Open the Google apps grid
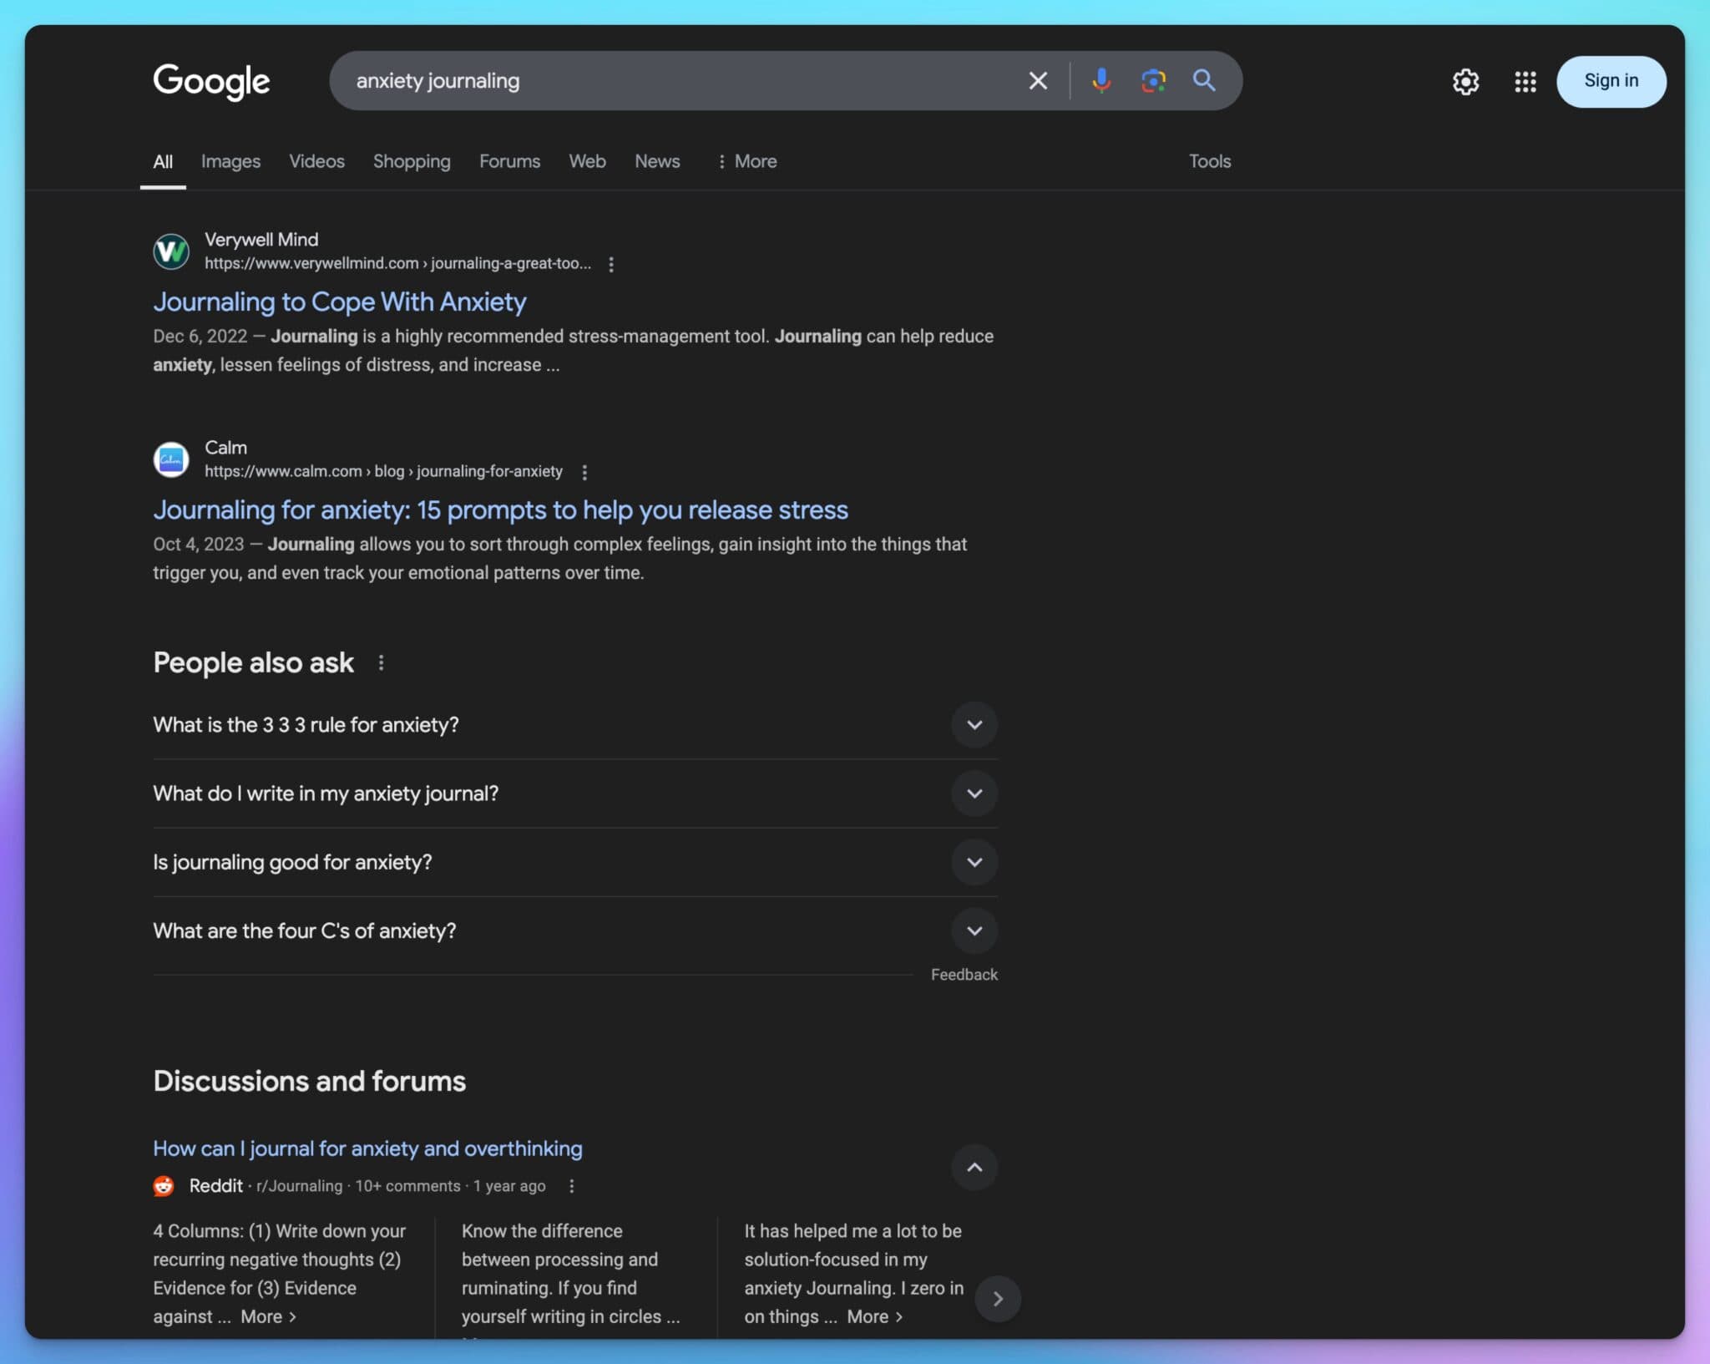 (1525, 81)
